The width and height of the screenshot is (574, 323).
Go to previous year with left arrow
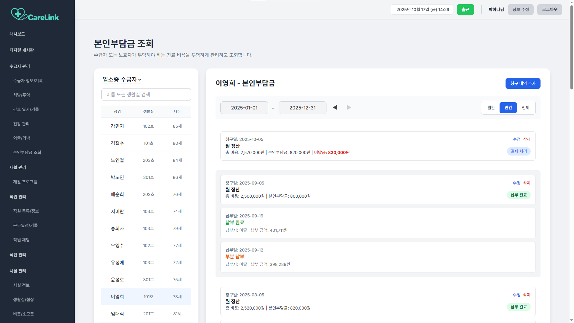click(x=335, y=107)
